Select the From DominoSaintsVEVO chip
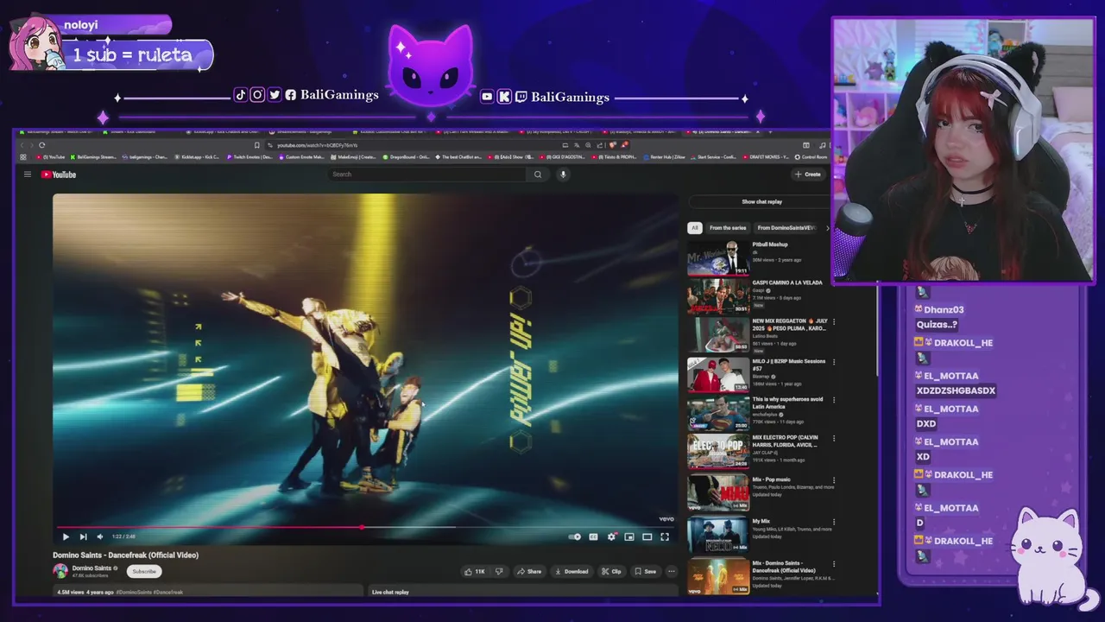1105x622 pixels. pos(786,228)
